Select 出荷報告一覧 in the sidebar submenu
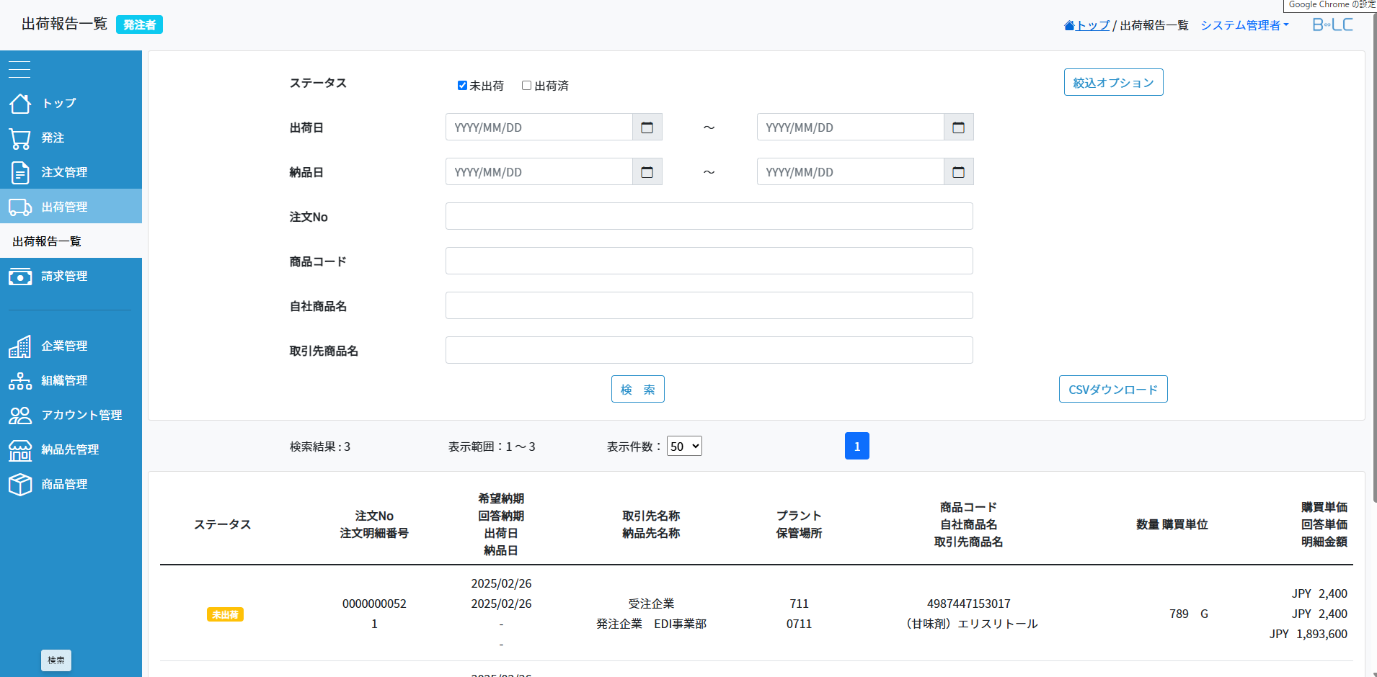 pyautogui.click(x=47, y=241)
